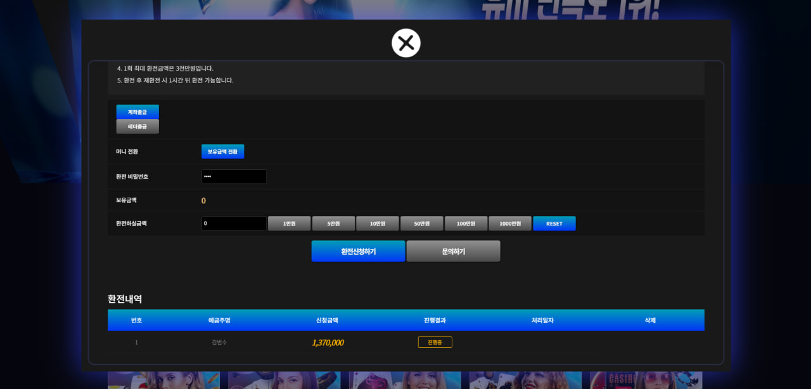Viewport: 811px width, 389px height.
Task: Click the 신청금액 column header
Action: coord(327,321)
